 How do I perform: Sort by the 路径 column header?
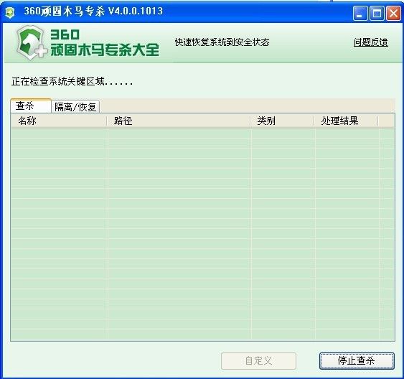point(179,121)
